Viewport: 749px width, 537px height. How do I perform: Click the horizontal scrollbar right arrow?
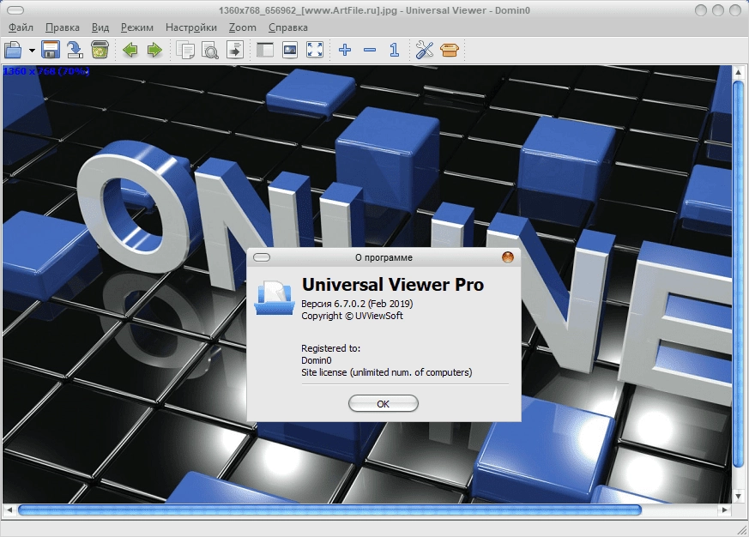[x=725, y=510]
